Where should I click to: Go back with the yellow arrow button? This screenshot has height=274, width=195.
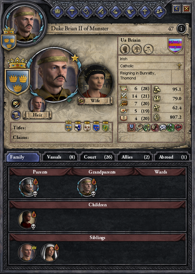click(177, 9)
